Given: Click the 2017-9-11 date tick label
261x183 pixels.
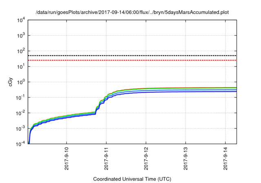Looking at the screenshot, I should click(106, 158).
